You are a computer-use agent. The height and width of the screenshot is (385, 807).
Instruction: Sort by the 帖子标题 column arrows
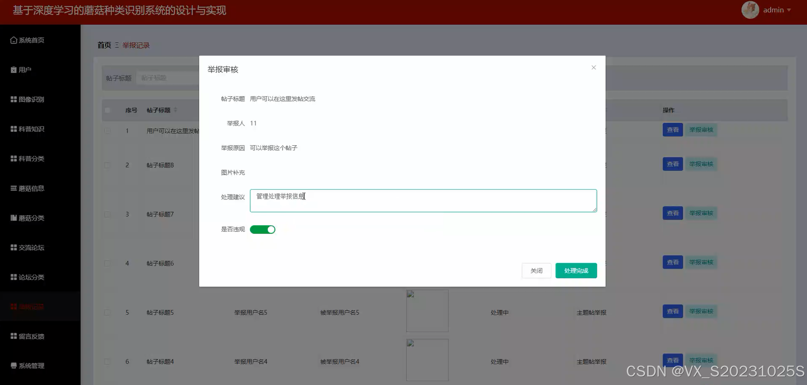click(175, 110)
